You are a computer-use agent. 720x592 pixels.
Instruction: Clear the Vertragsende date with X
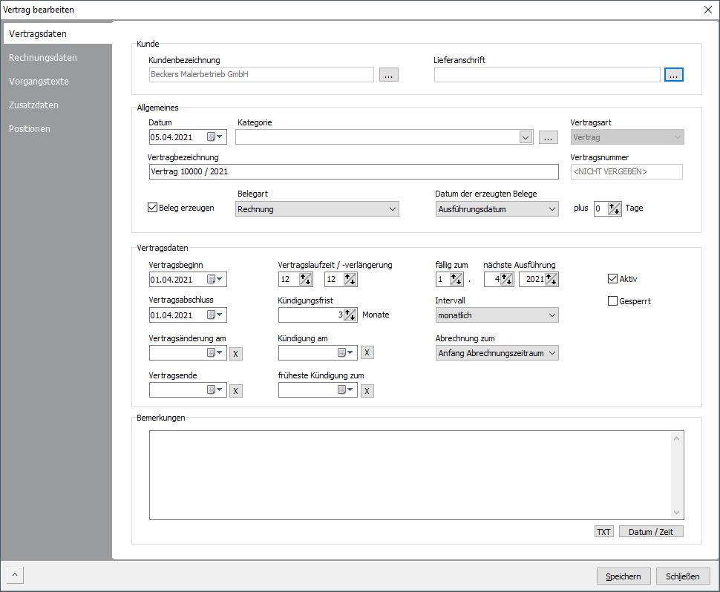pos(235,391)
